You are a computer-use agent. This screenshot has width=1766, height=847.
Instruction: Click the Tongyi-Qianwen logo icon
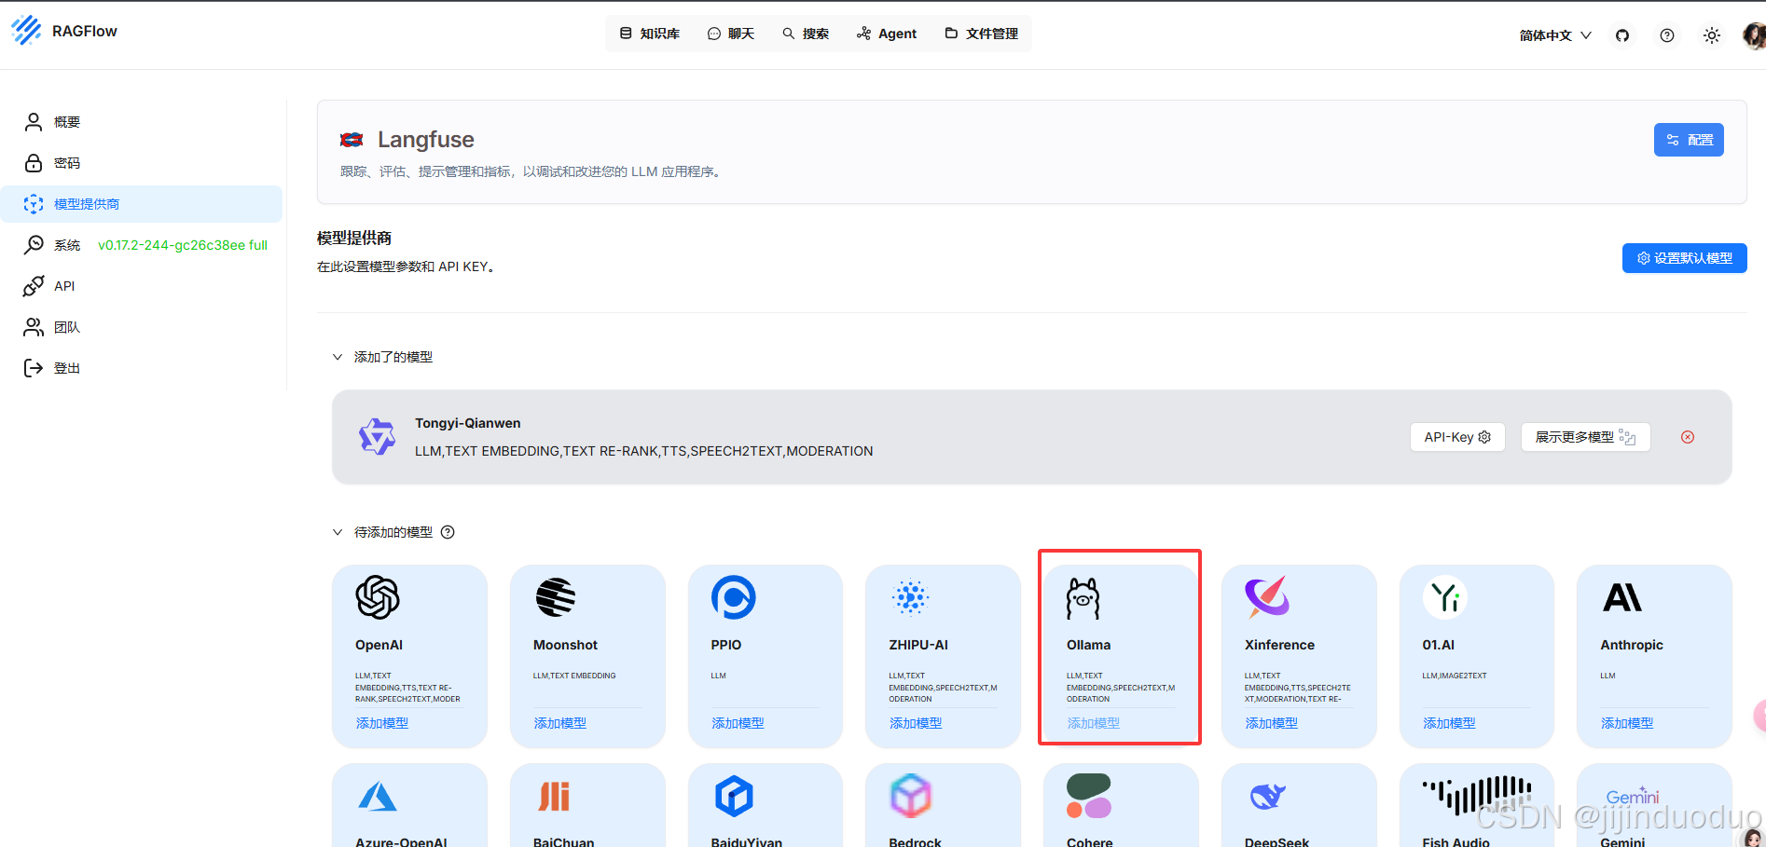point(378,436)
